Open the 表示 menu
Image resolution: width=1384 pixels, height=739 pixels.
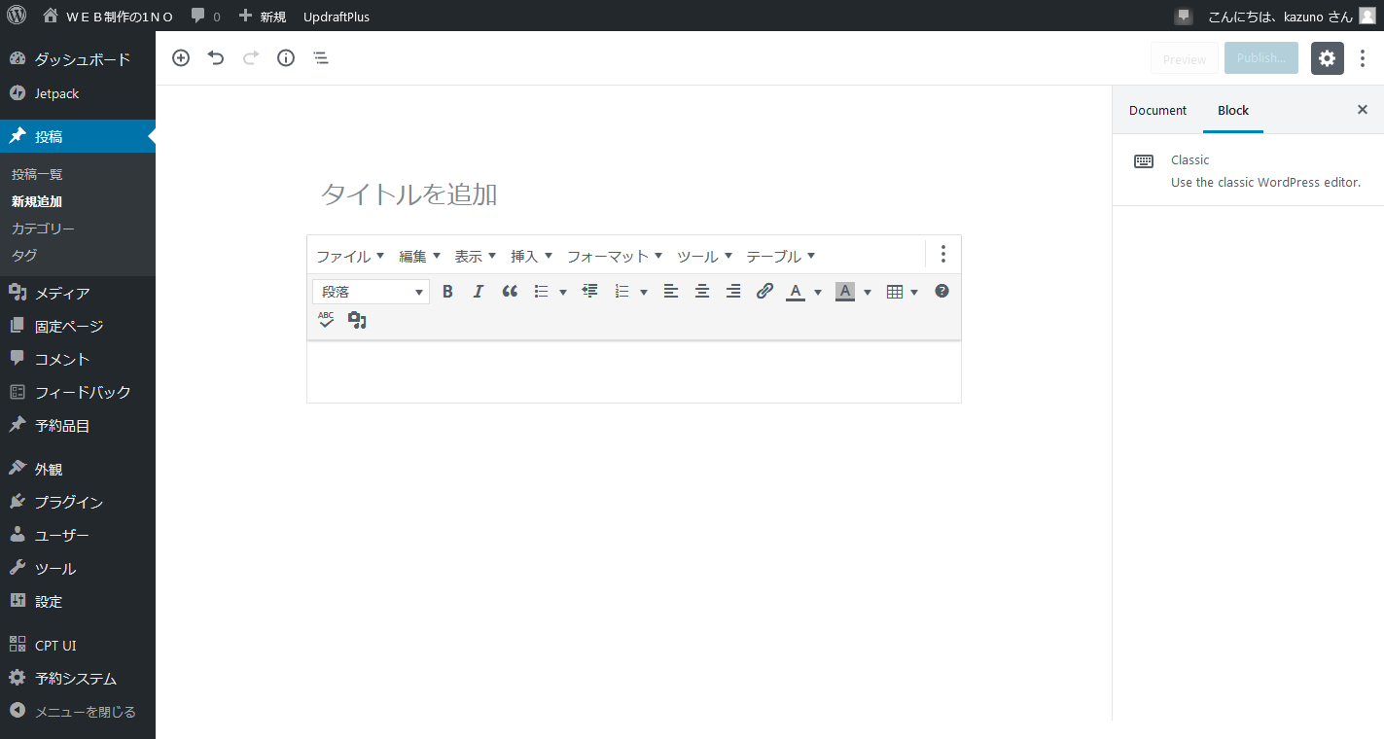[x=476, y=256]
